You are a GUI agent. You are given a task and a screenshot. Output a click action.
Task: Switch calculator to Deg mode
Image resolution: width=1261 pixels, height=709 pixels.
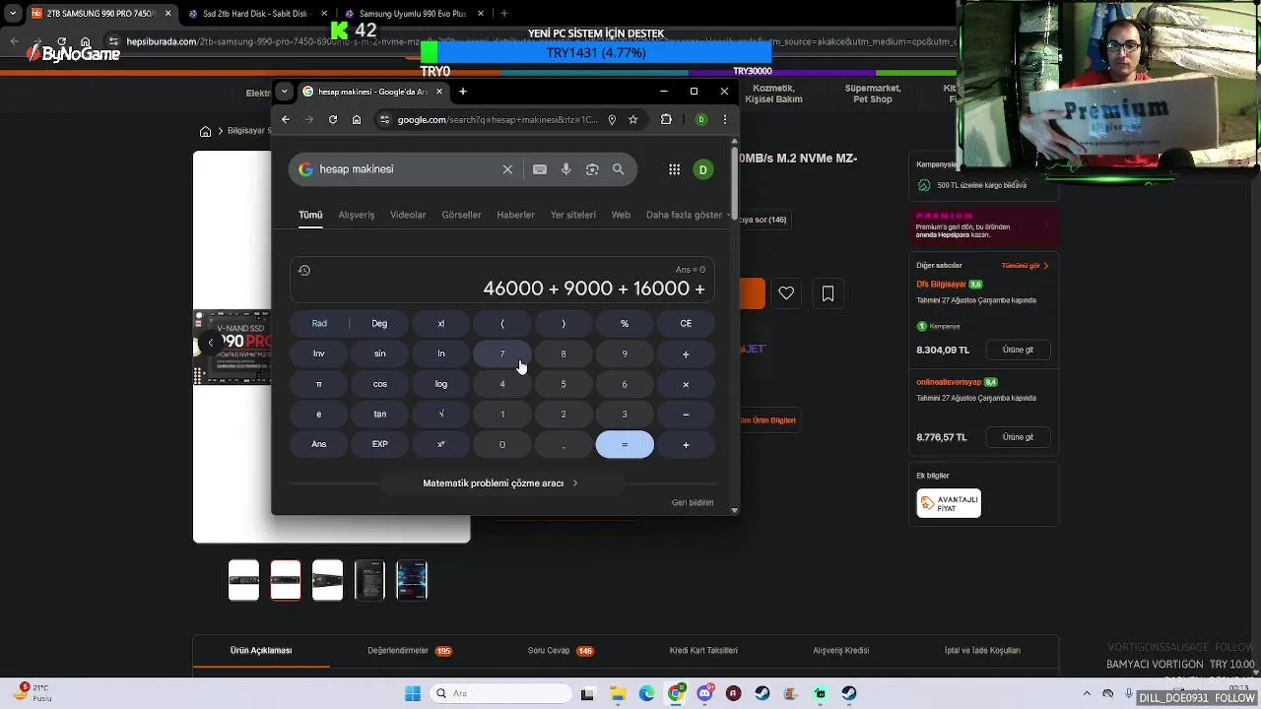point(379,323)
